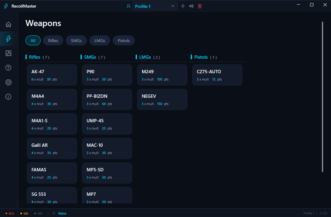Viewport: 331px width, 217px height.
Task: Filter weapons by LMGs
Action: point(100,41)
